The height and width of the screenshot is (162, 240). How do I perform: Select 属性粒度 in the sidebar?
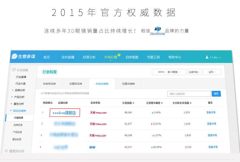coord(17,139)
